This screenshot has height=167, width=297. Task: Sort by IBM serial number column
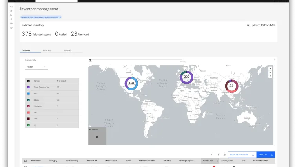coord(147,161)
